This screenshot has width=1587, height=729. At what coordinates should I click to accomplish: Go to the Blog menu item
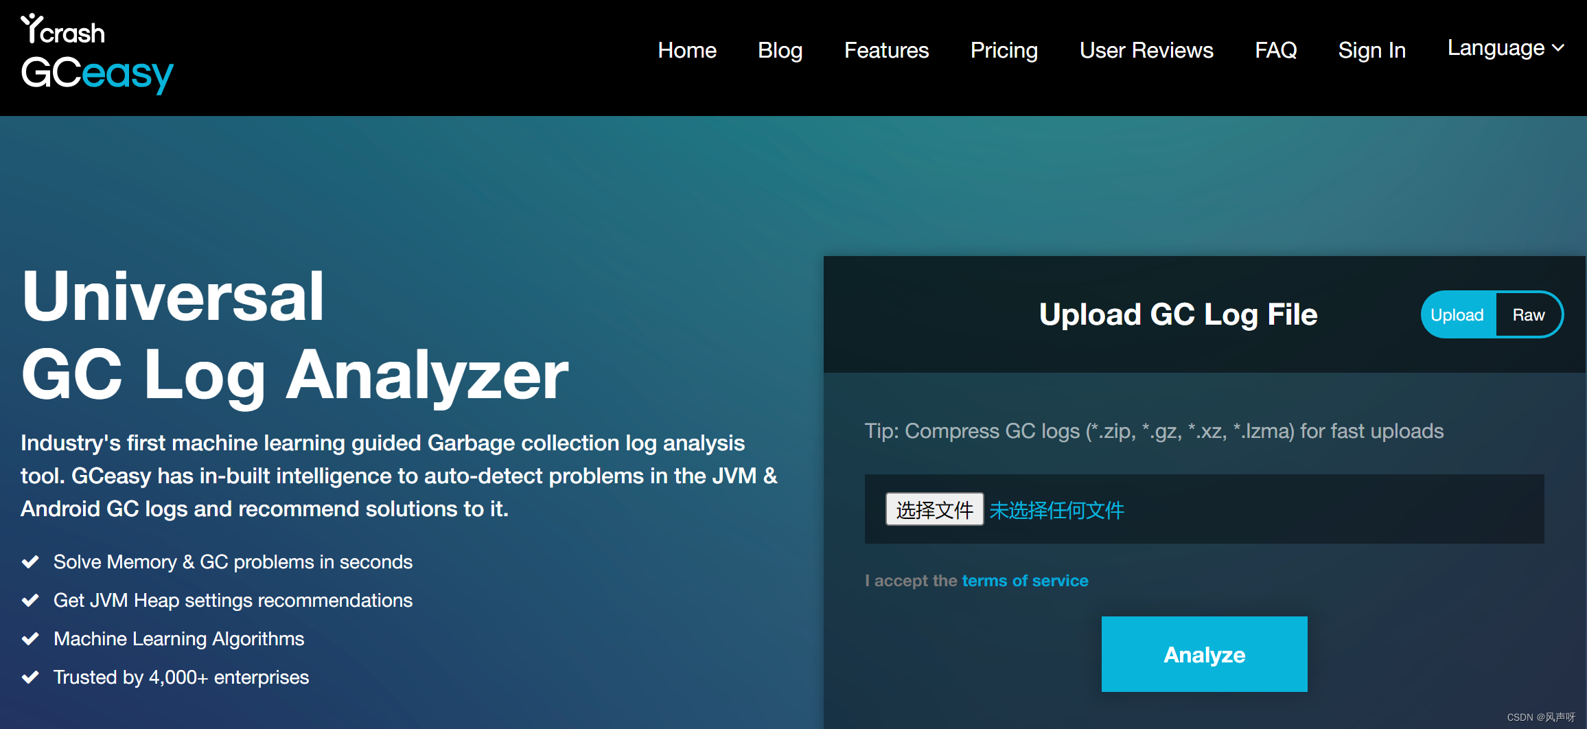click(x=780, y=50)
